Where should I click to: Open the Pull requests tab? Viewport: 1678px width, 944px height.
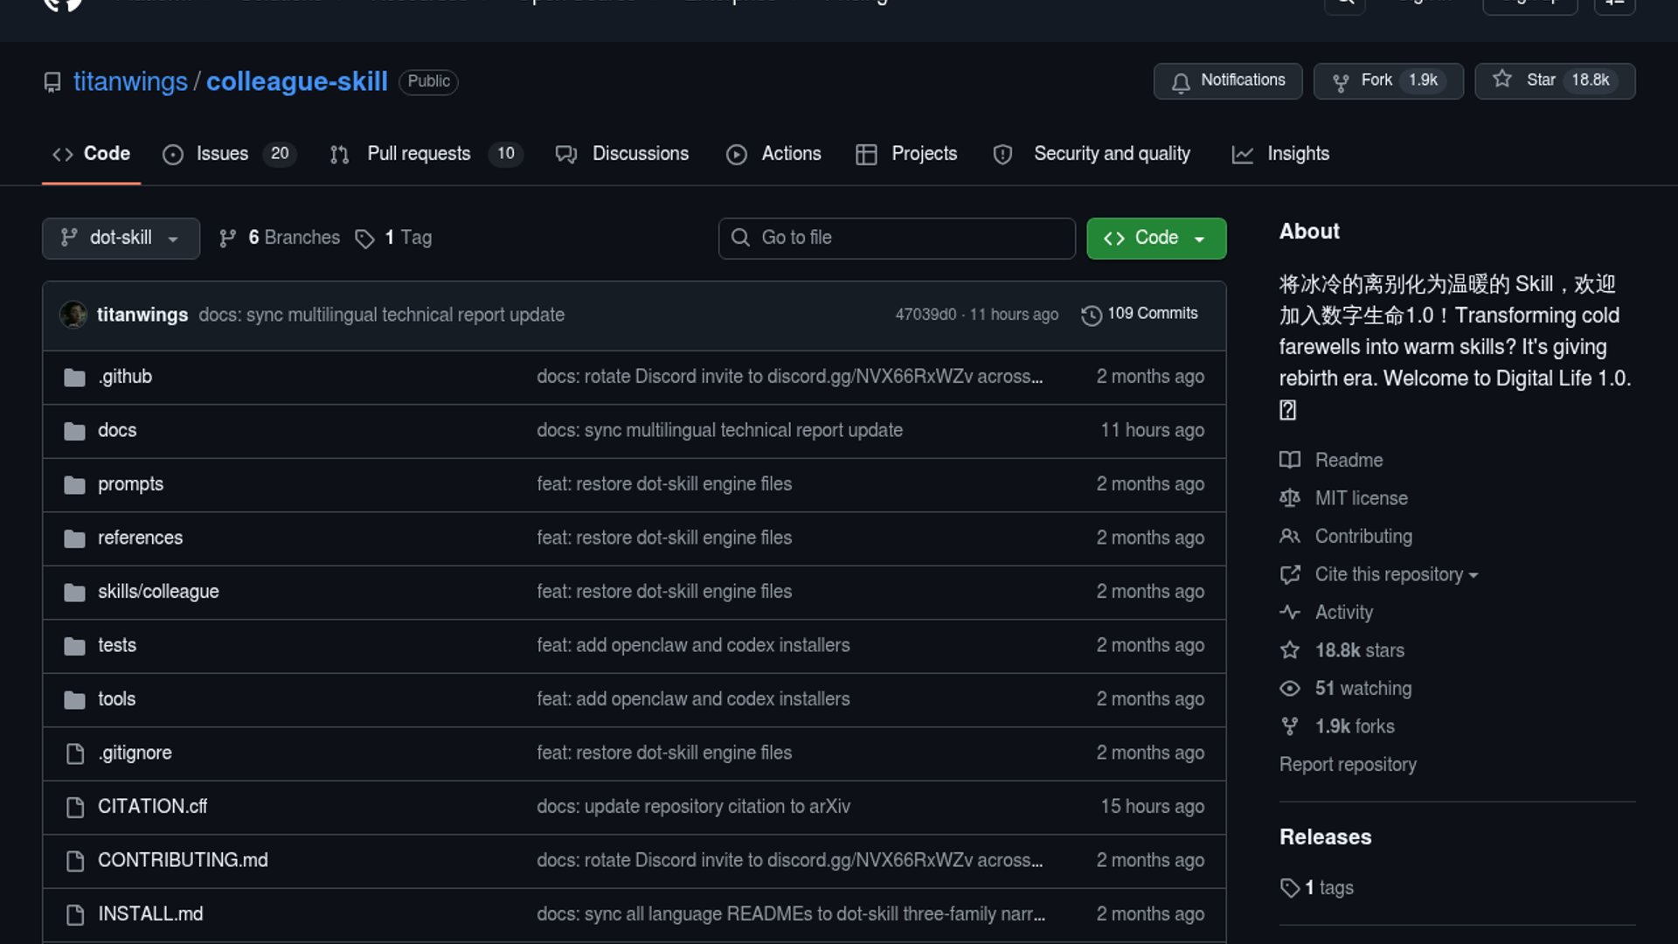pyautogui.click(x=426, y=154)
